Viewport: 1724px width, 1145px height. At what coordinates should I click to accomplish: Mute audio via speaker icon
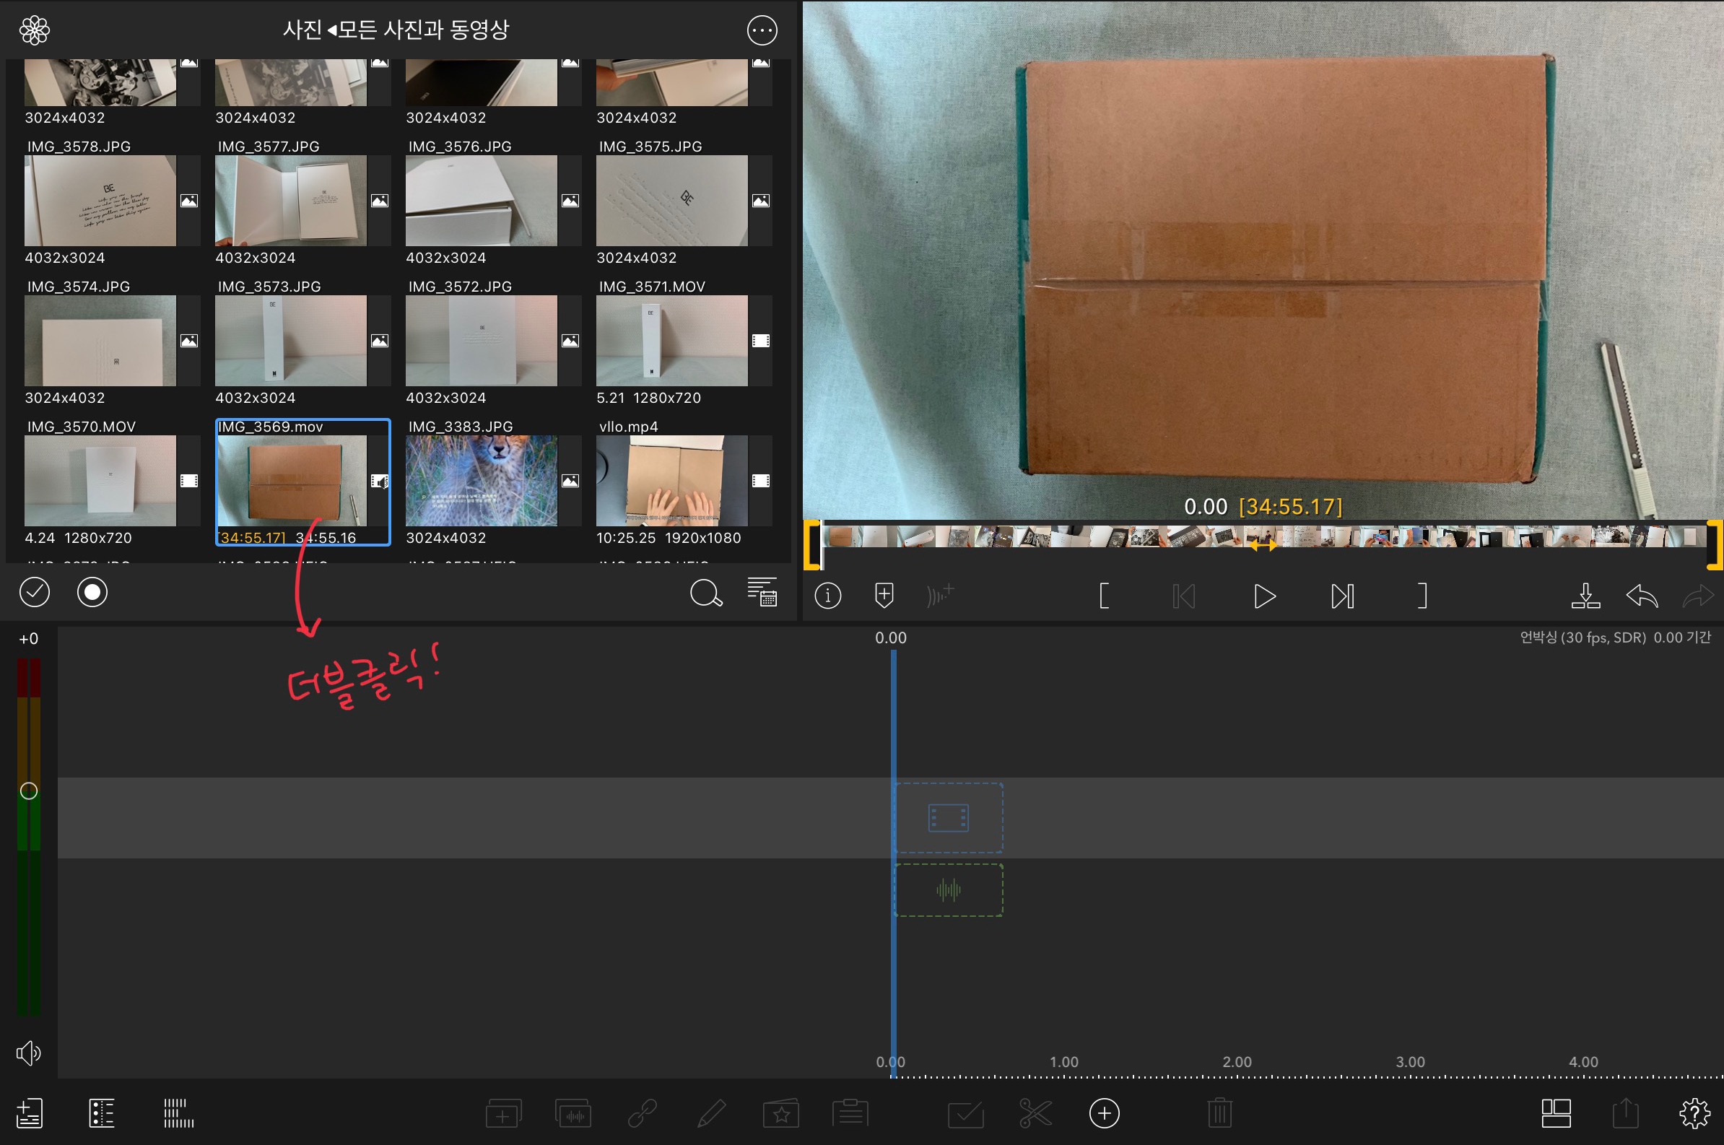coord(28,1053)
